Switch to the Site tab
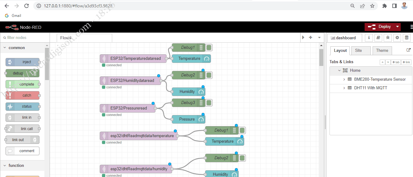Image resolution: width=413 pixels, height=177 pixels. (x=361, y=50)
